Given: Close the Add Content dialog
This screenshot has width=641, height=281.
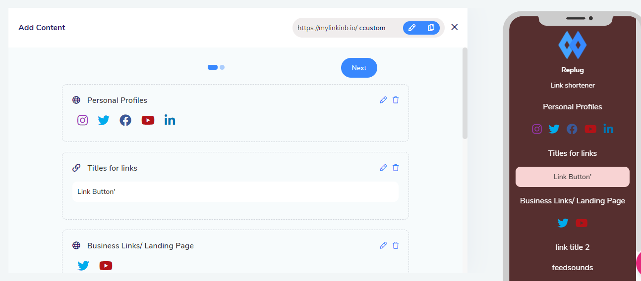Looking at the screenshot, I should click(454, 27).
